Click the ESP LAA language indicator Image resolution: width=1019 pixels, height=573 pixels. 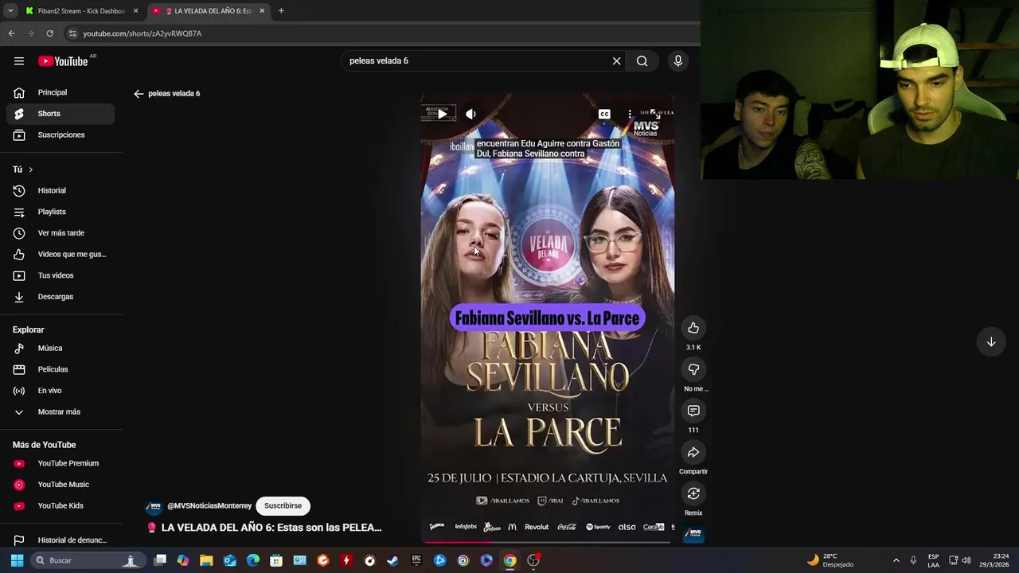(x=933, y=560)
